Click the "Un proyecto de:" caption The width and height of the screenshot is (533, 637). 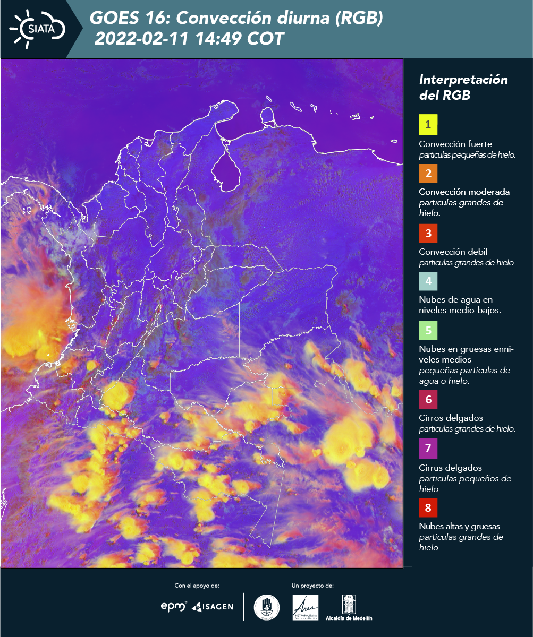tap(312, 586)
